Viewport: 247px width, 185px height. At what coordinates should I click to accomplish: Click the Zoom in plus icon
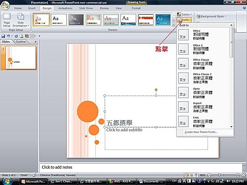click(238, 175)
